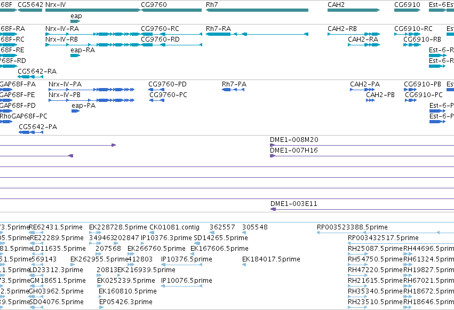Viewport: 454px width, 310px height.
Task: Select the Rh7 gene bar
Action: click(x=257, y=10)
